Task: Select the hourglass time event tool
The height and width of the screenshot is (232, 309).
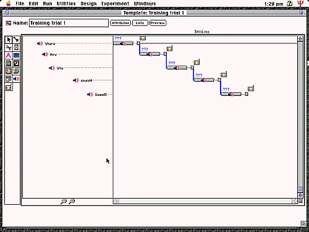Action: 16,48
